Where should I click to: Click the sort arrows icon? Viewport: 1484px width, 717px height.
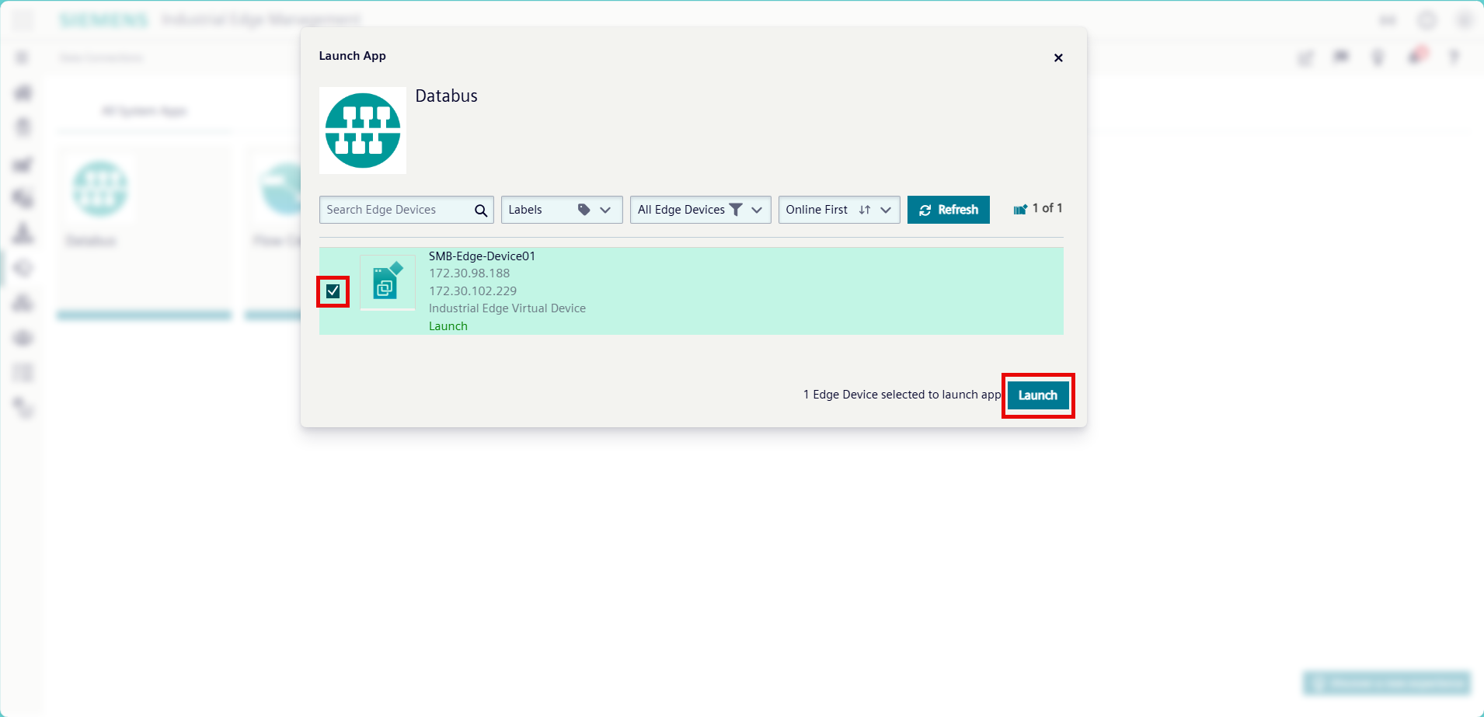tap(864, 210)
